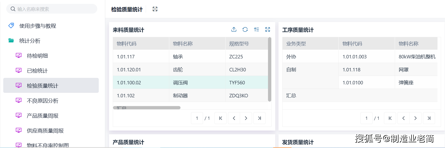The width and height of the screenshot is (445, 148).
Task: Click page number field in 工序质量统计 pager
Action: (366, 118)
